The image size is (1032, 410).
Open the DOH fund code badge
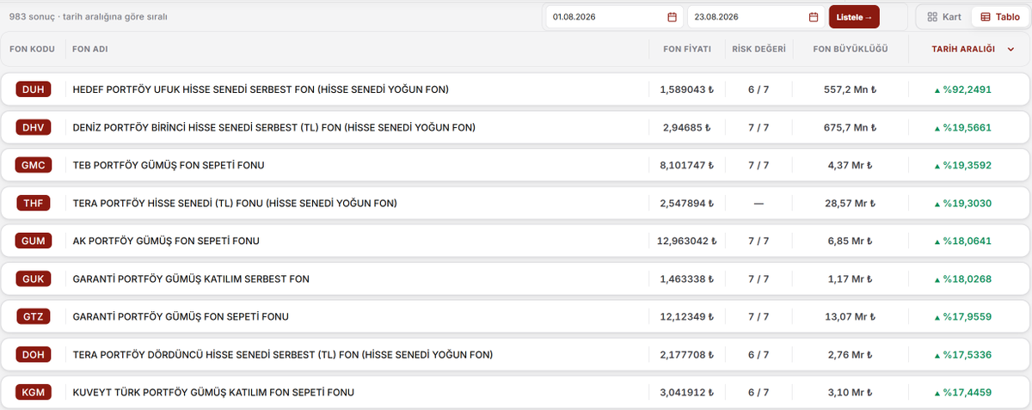pos(34,354)
